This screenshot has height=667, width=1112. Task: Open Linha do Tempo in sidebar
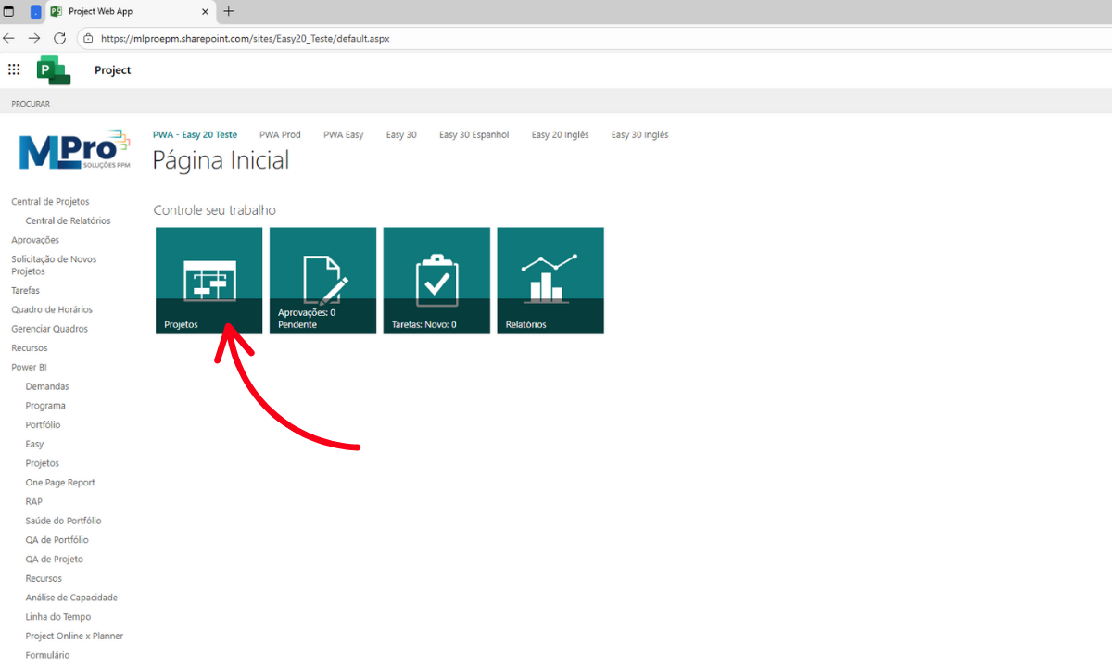58,617
